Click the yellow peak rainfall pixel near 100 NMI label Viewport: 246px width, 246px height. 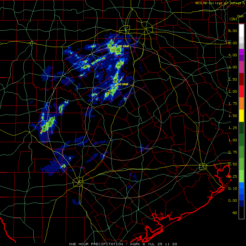point(118,51)
